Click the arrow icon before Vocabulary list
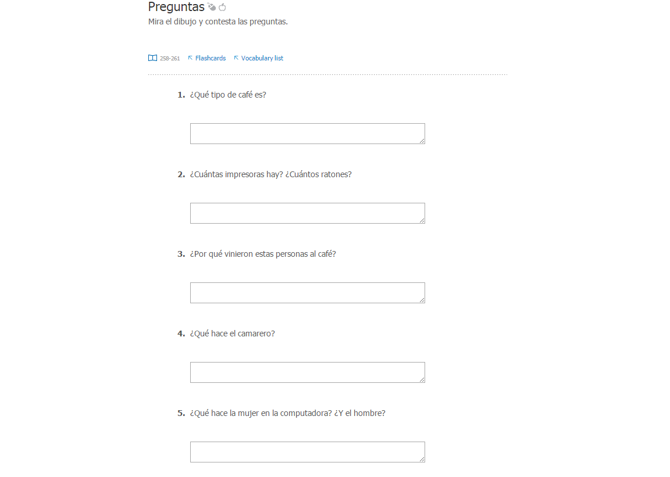Image resolution: width=670 pixels, height=477 pixels. 236,58
